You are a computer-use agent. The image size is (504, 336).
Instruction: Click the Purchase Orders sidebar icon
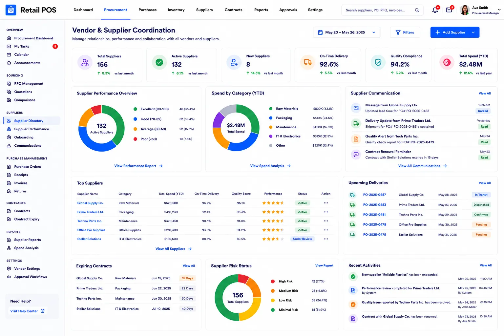click(x=9, y=167)
